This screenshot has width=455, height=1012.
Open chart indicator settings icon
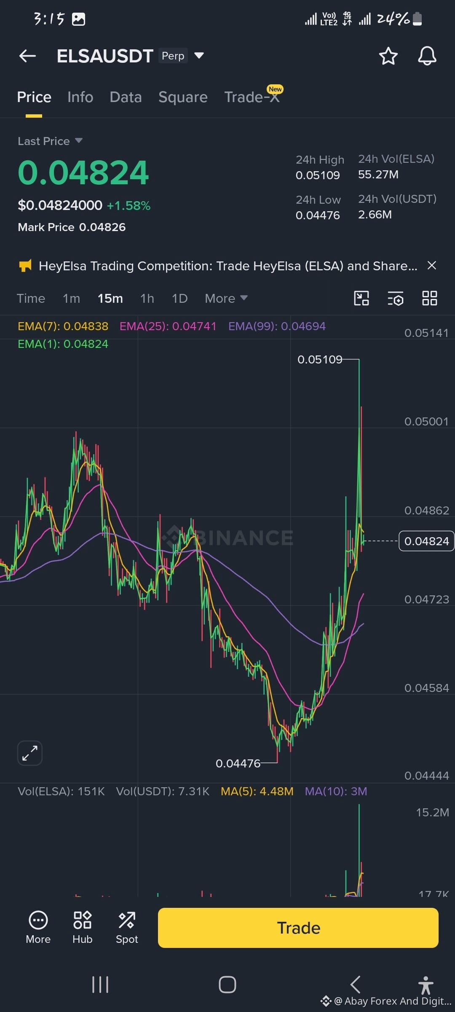(396, 298)
